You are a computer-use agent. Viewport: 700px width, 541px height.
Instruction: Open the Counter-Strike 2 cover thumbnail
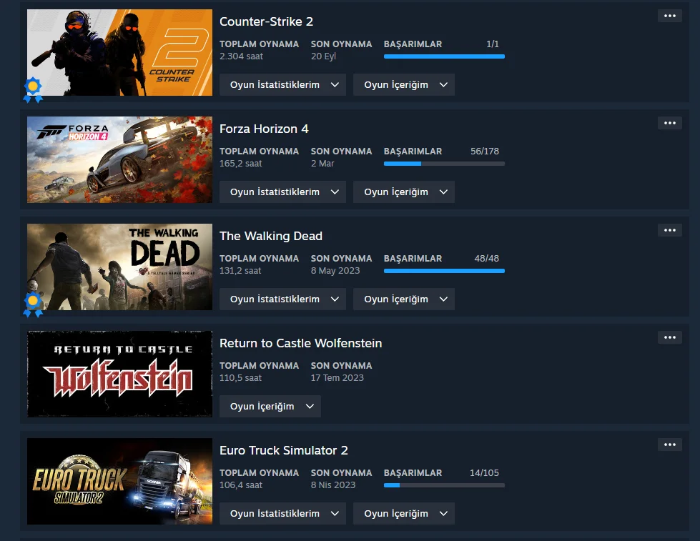119,53
